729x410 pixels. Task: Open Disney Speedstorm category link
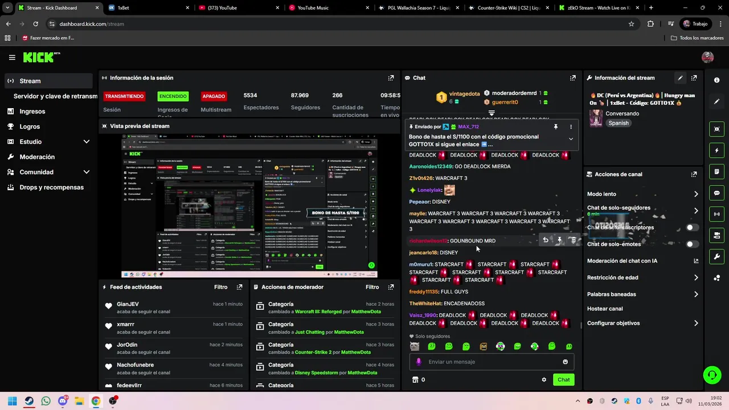click(x=318, y=372)
